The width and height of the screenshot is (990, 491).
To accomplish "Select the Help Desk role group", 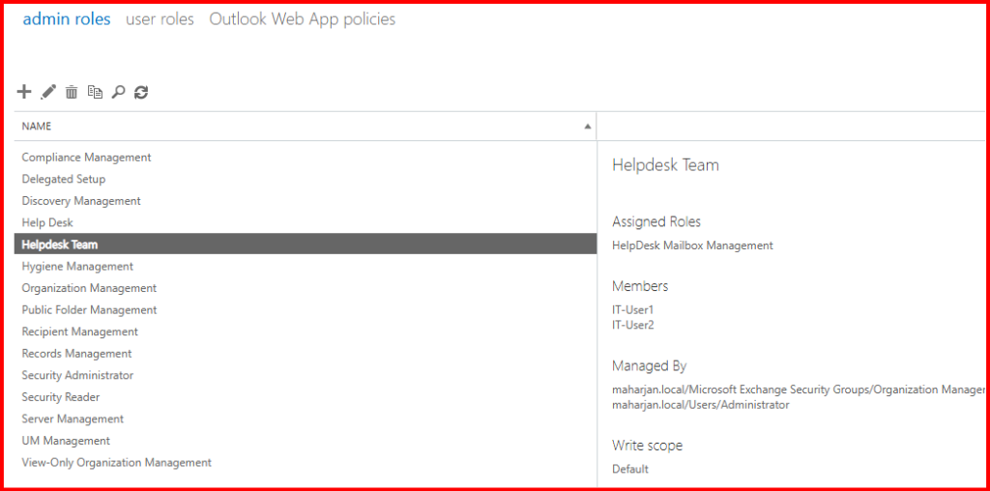I will (x=47, y=222).
